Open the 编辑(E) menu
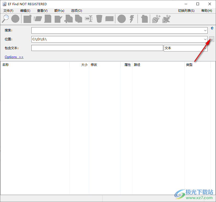This screenshot has height=202, width=216. click(x=25, y=11)
